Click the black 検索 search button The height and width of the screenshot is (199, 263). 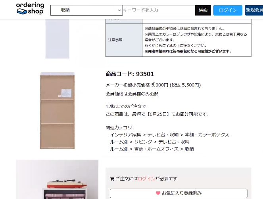tap(203, 10)
